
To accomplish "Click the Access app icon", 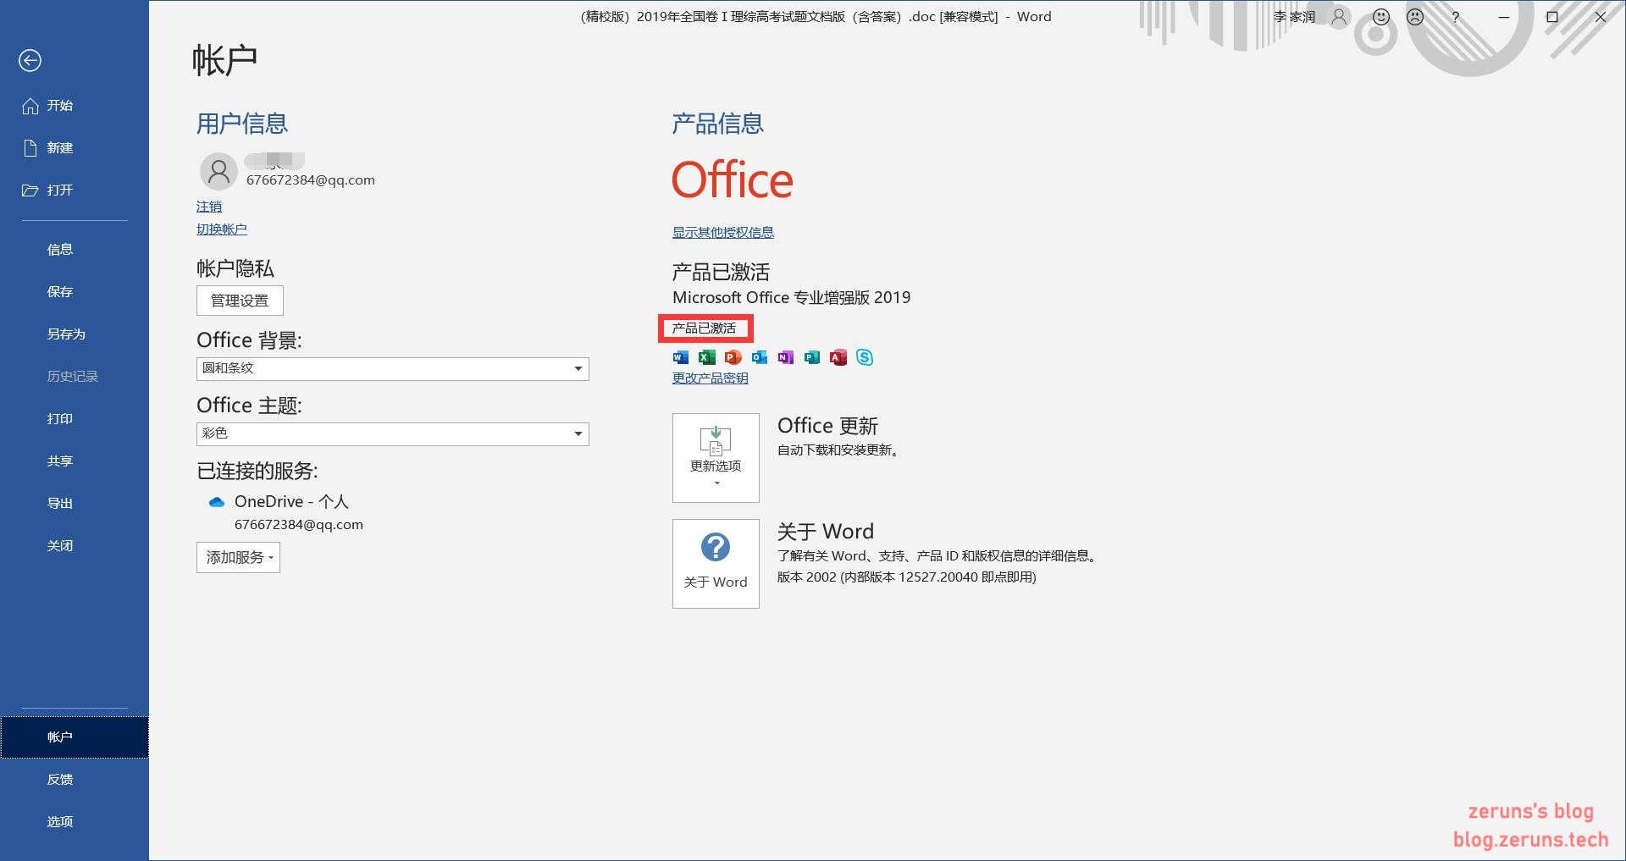I will pos(838,357).
